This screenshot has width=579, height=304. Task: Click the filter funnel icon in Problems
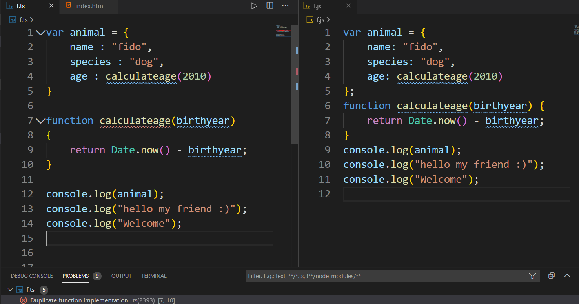tap(532, 276)
